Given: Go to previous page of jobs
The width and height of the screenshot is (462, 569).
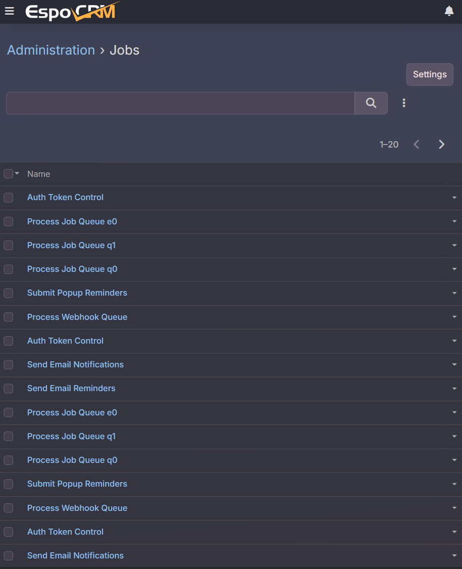Looking at the screenshot, I should [417, 145].
